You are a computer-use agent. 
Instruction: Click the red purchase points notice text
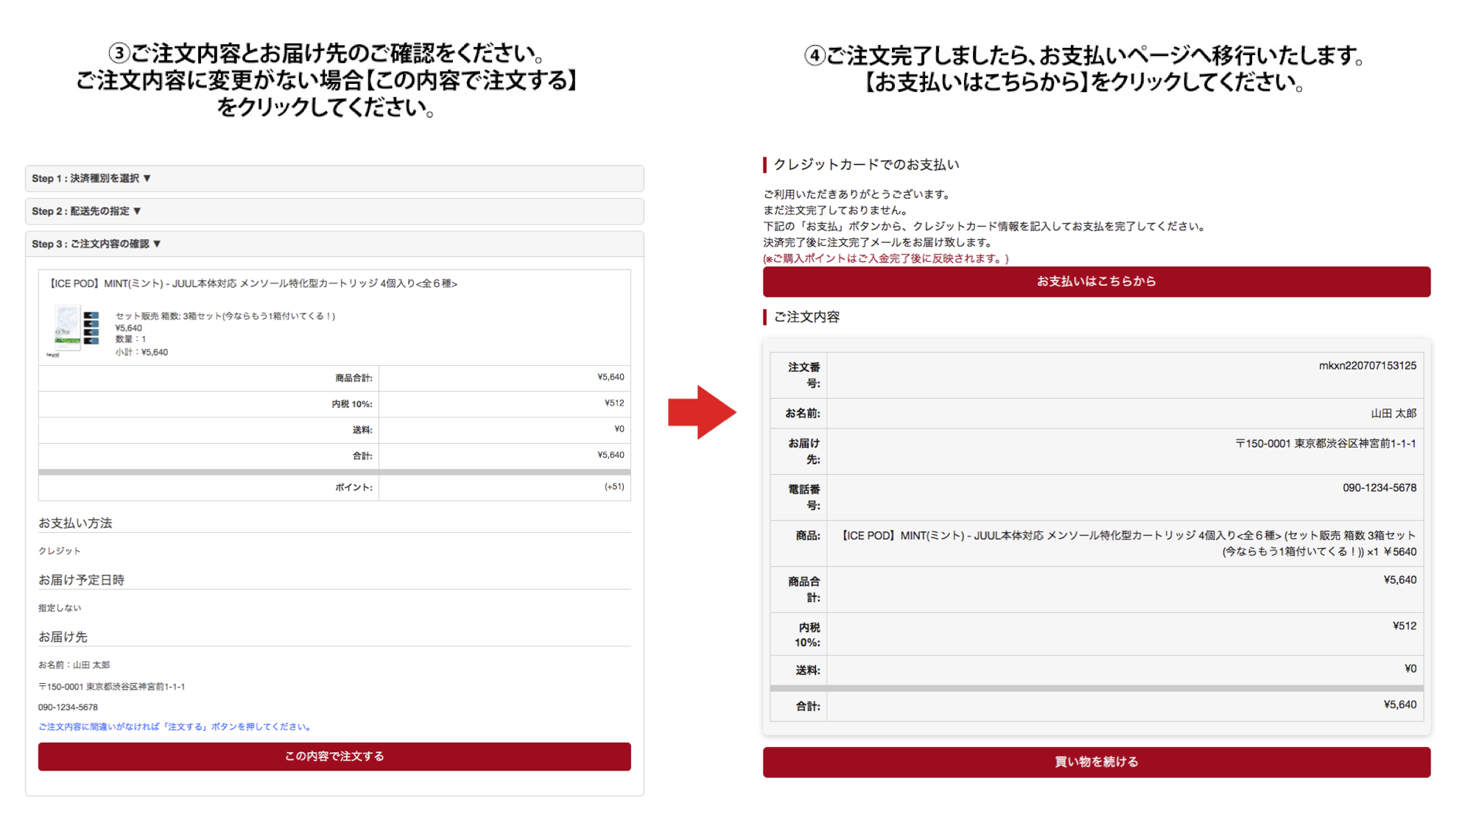pos(886,258)
